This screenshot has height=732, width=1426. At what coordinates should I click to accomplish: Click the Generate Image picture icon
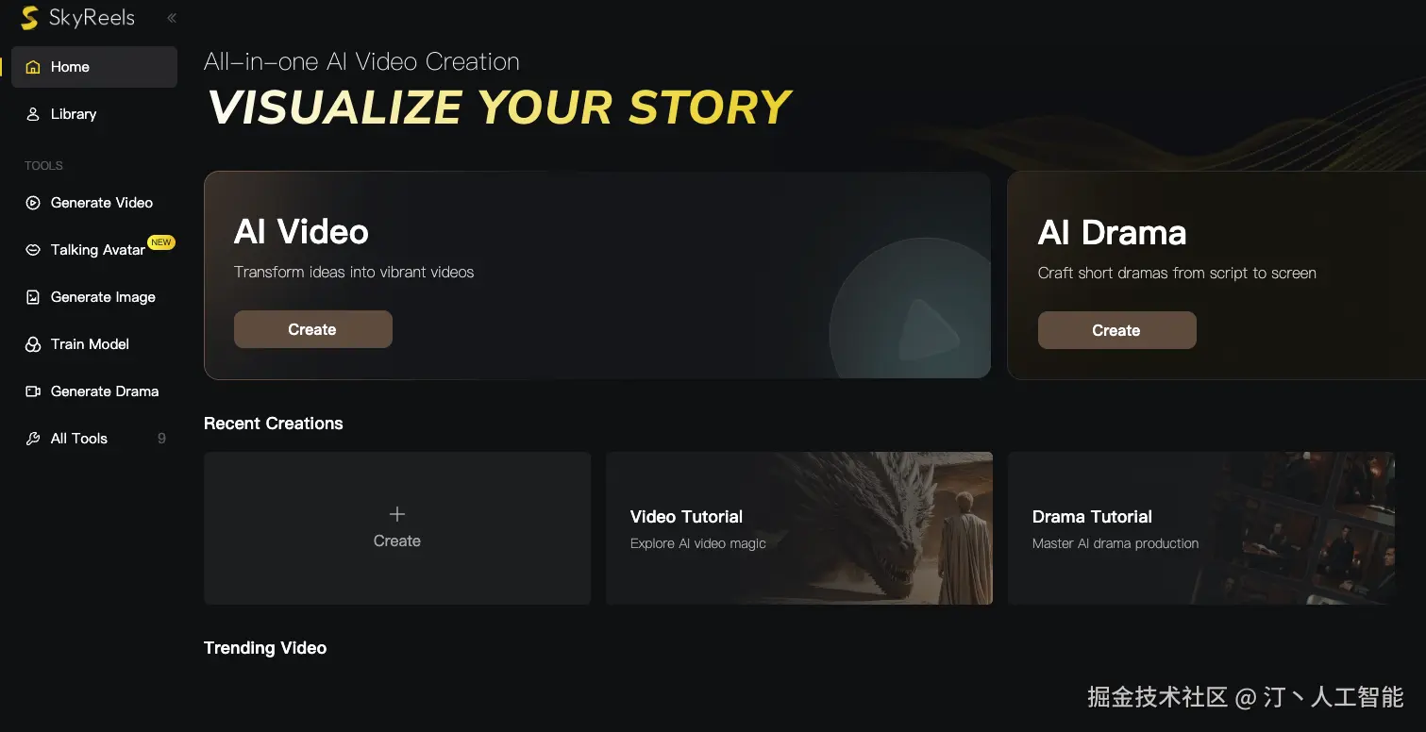coord(33,297)
